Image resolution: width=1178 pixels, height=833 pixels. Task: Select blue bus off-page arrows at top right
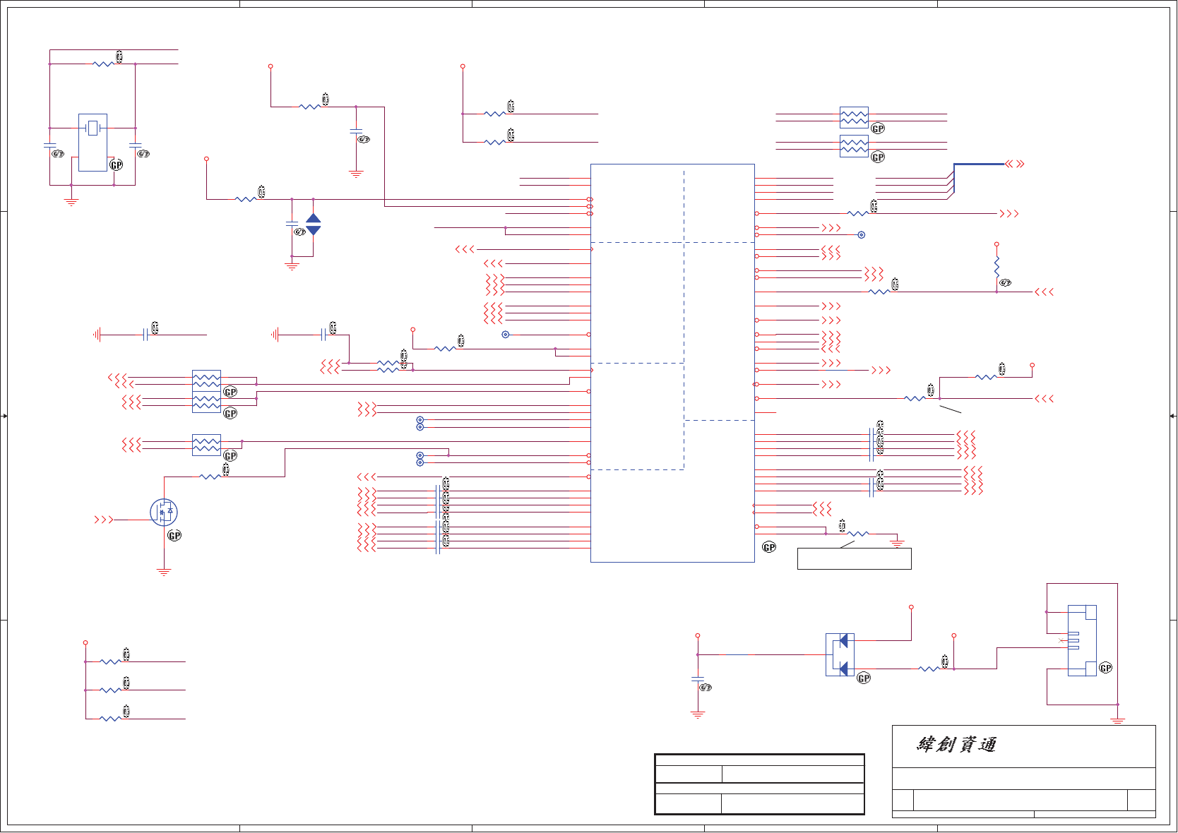1015,164
